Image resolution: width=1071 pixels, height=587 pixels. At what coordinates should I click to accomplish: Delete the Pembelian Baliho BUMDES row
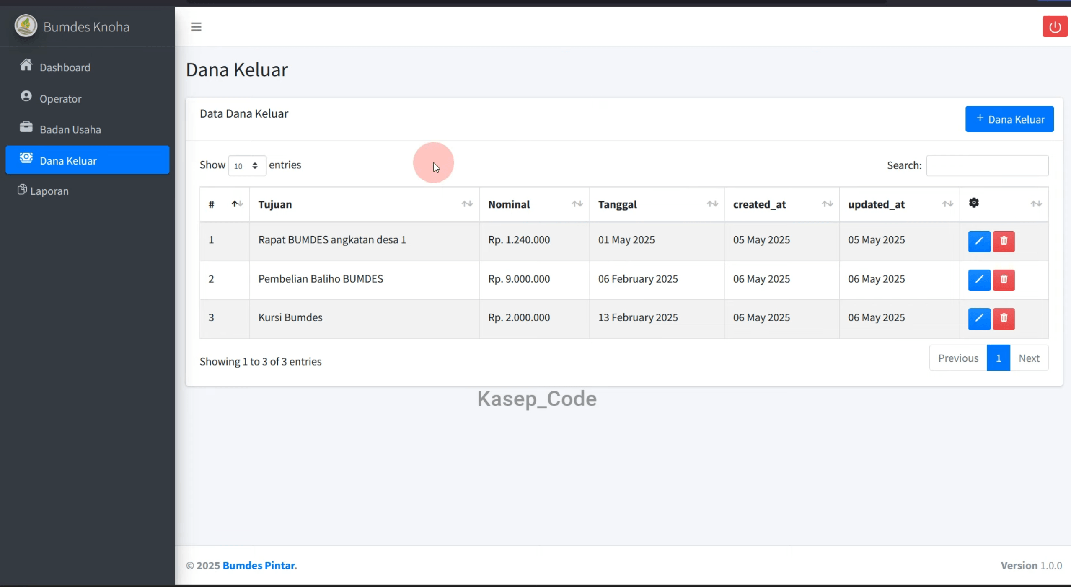[1004, 280]
